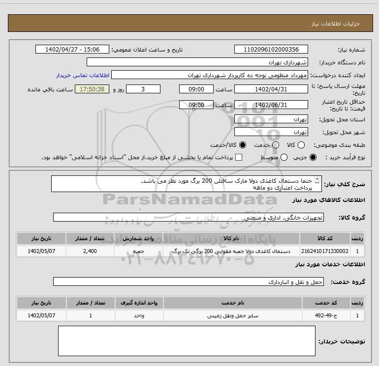This screenshot has height=366, width=379.
Task: Click the remaining time field 17:50:38
Action: pos(92,89)
